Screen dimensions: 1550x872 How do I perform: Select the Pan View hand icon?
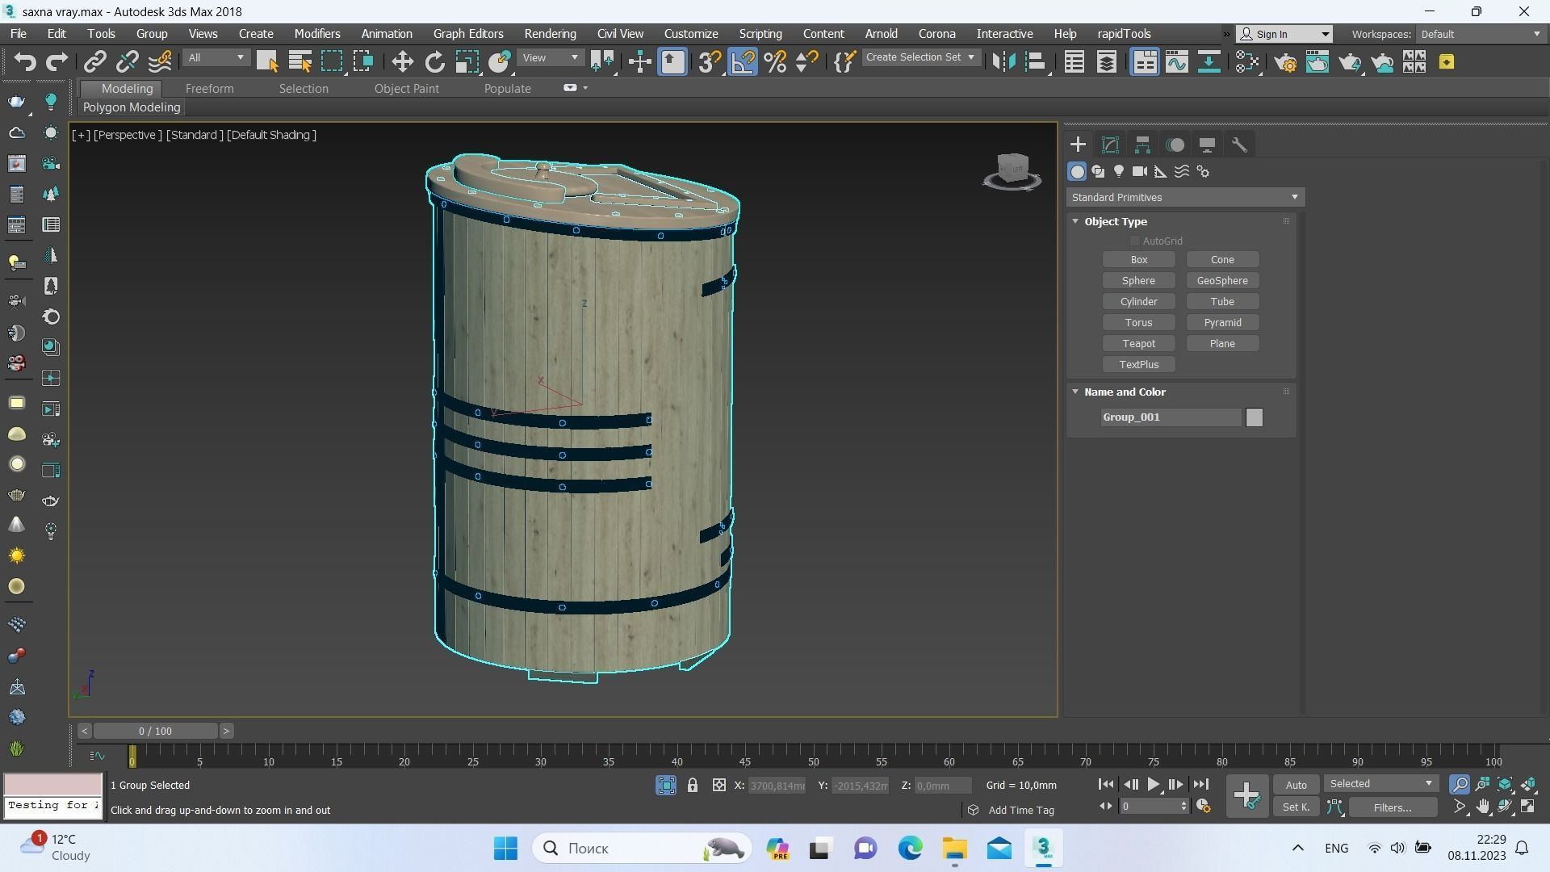point(1483,807)
